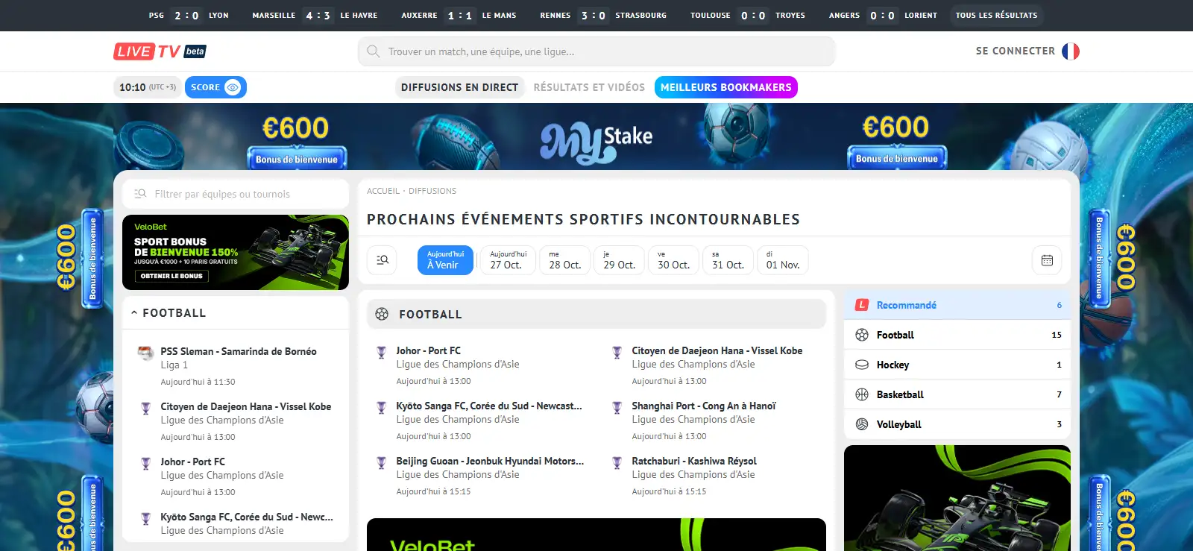This screenshot has width=1193, height=551.
Task: Click TOUS LES RÉSULTATS button
Action: pos(997,15)
